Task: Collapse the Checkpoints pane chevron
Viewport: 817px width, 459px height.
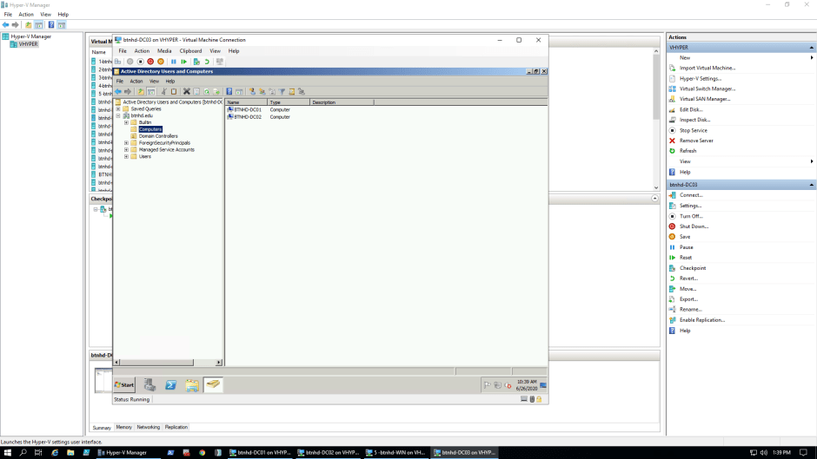Action: pos(655,199)
